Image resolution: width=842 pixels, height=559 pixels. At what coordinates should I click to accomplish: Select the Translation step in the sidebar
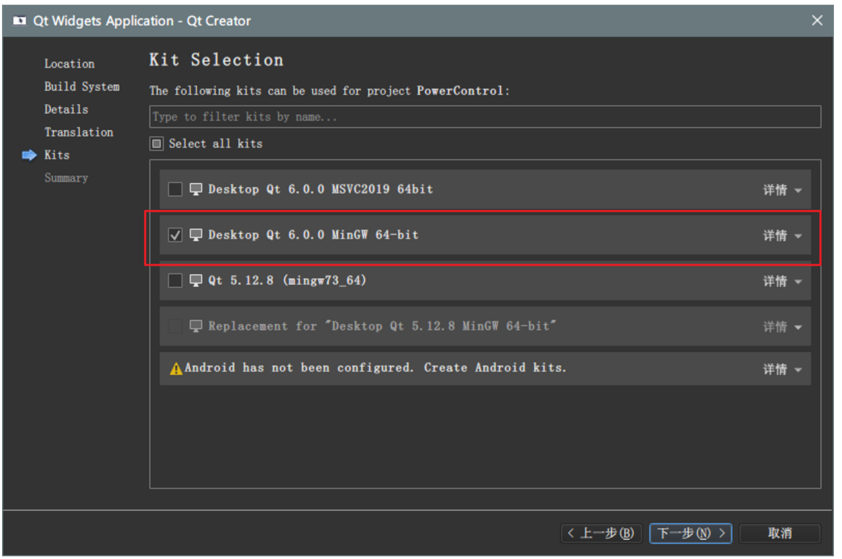tap(78, 132)
